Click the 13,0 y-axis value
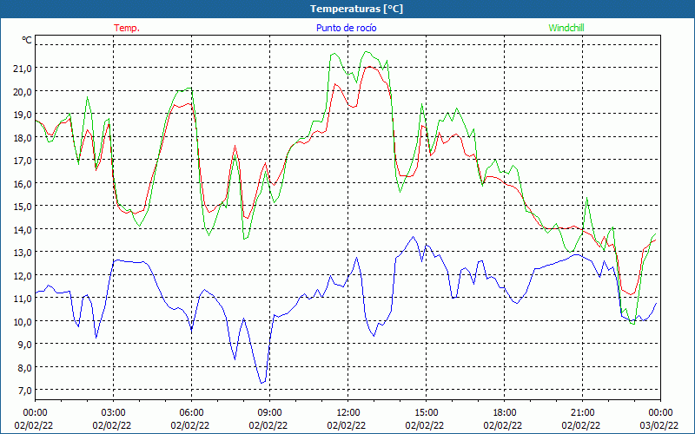The image size is (695, 434). pos(23,253)
